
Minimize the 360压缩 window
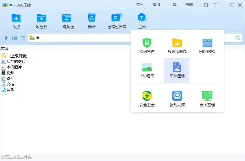pyautogui.click(x=225, y=5)
